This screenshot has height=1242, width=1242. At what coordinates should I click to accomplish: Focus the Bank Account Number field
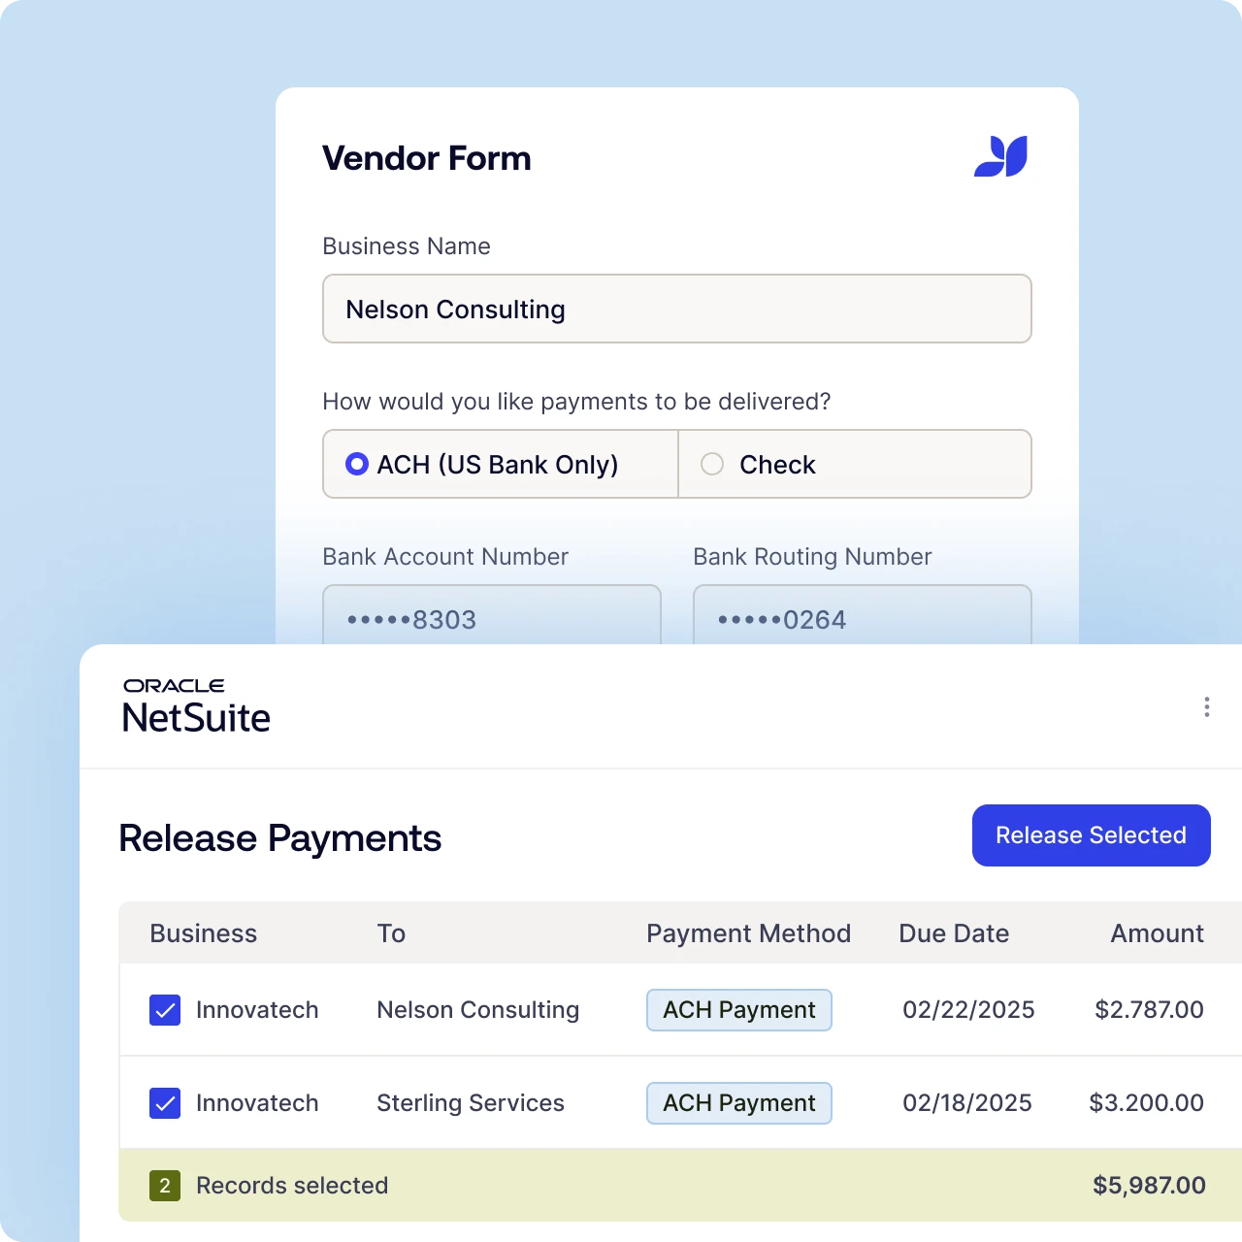tap(491, 617)
